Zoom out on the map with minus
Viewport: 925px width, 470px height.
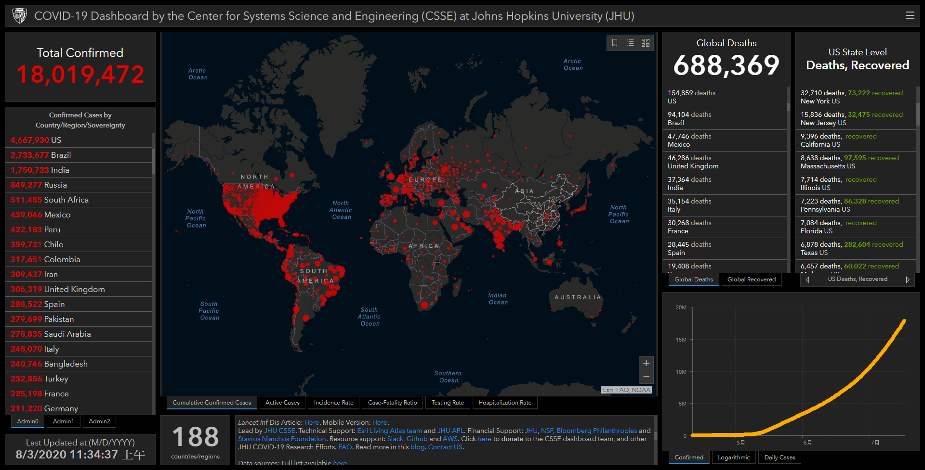[x=646, y=377]
